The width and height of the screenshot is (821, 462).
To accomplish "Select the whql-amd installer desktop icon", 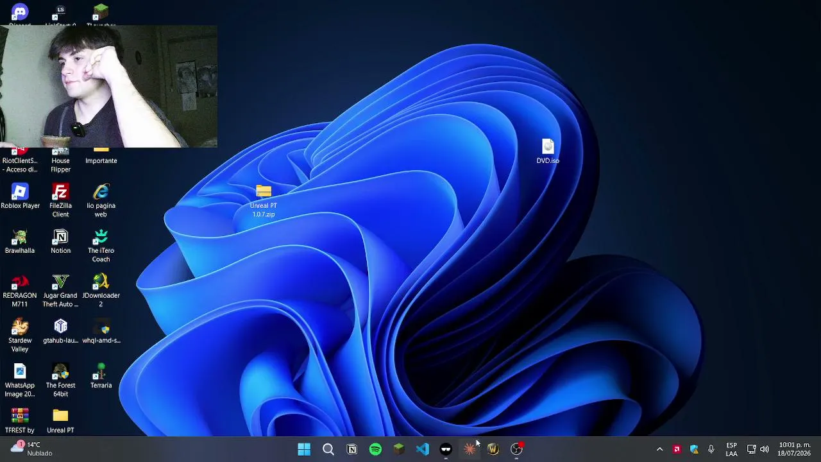I will pos(101,331).
